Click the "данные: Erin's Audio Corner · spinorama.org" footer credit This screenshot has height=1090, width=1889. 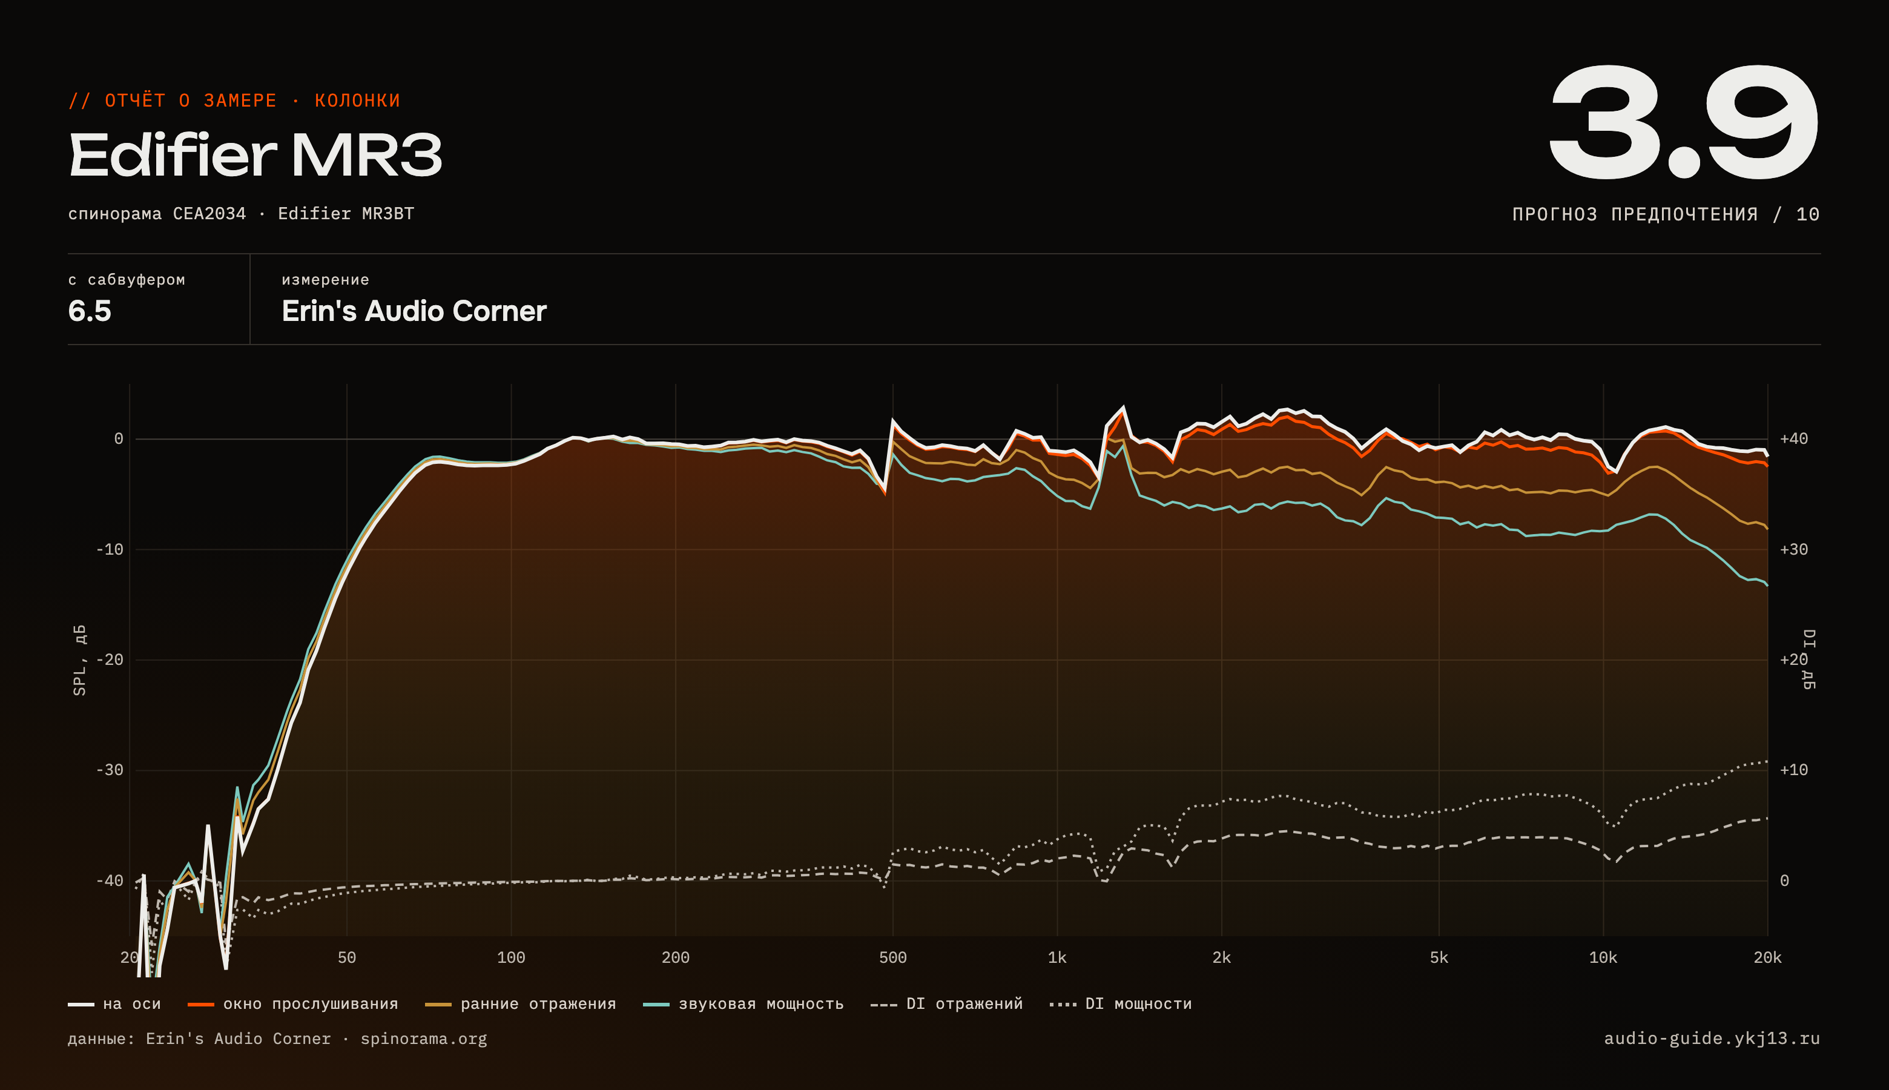coord(278,1039)
